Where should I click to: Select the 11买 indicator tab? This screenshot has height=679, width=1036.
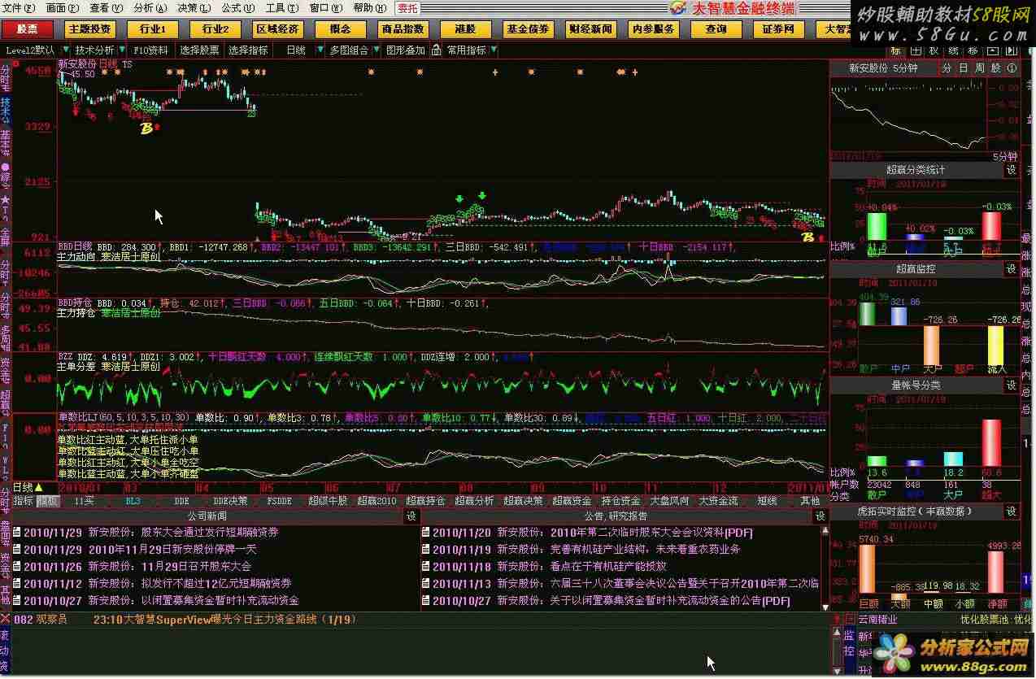pyautogui.click(x=83, y=501)
